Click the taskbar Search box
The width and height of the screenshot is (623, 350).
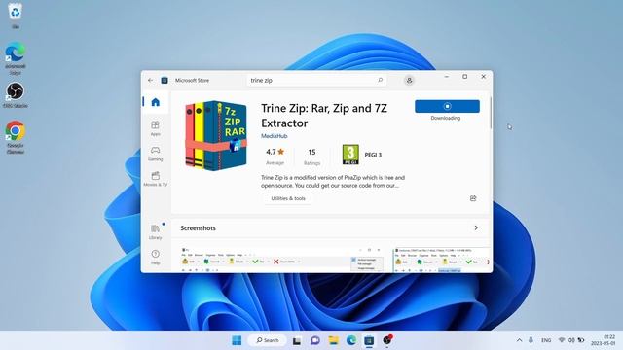coord(268,340)
